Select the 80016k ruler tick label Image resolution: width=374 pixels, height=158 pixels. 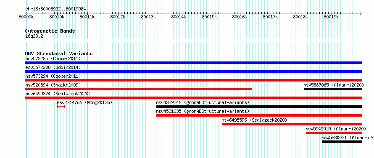click(x=240, y=17)
